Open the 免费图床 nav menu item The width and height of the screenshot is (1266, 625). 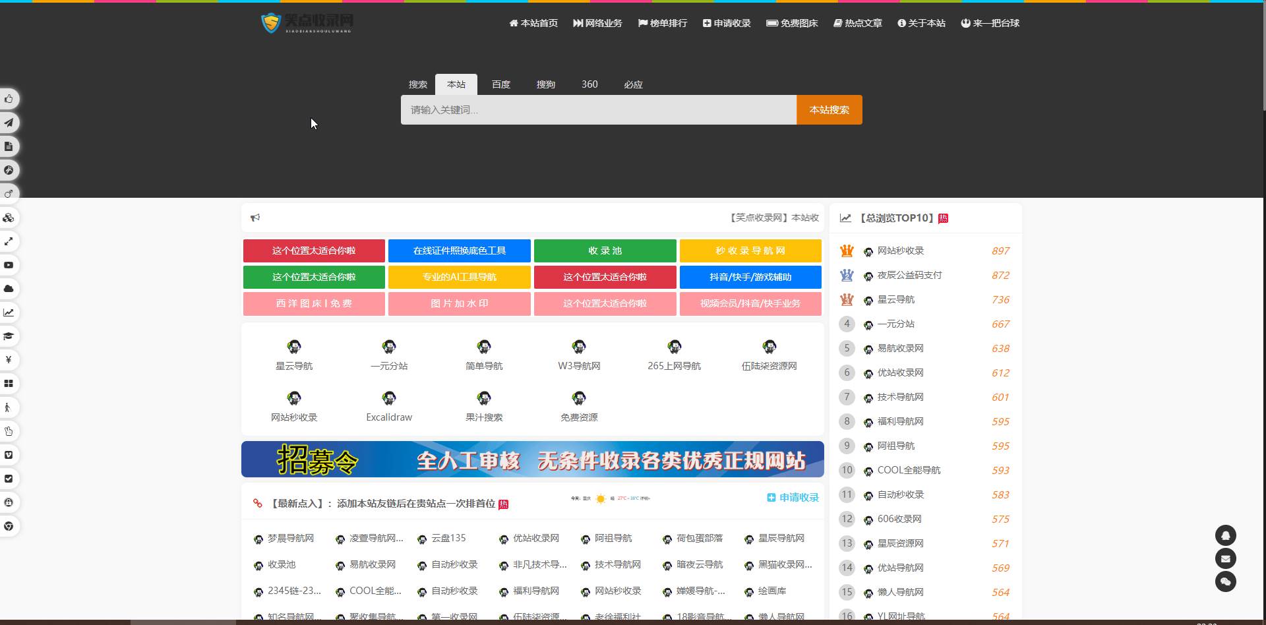click(792, 23)
